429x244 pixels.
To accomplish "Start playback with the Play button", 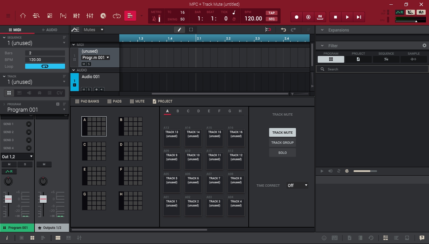I will coord(347,17).
